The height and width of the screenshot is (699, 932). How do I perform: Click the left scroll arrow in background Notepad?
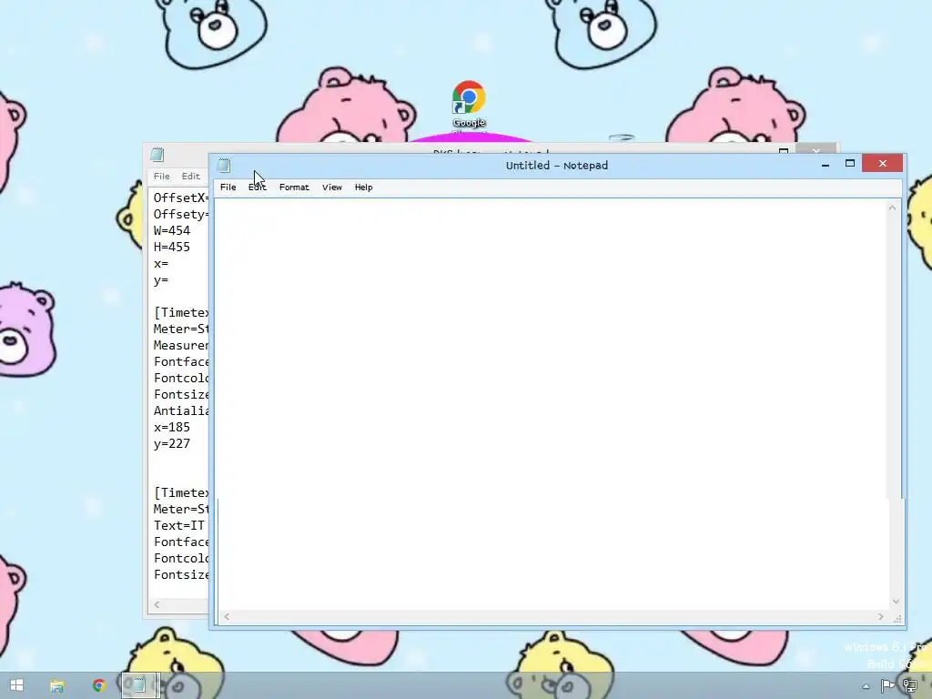pos(157,605)
